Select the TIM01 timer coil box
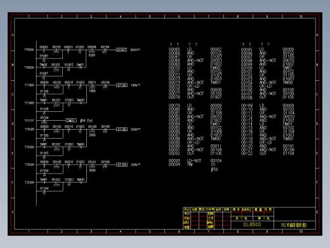330x248 pixels. click(x=71, y=120)
